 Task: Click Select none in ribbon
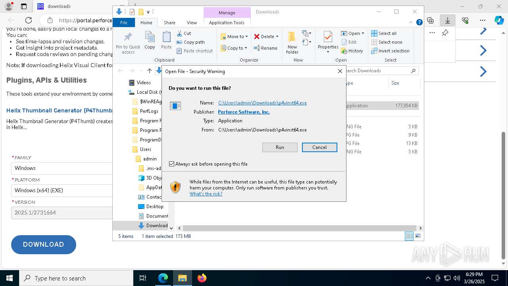(x=387, y=42)
